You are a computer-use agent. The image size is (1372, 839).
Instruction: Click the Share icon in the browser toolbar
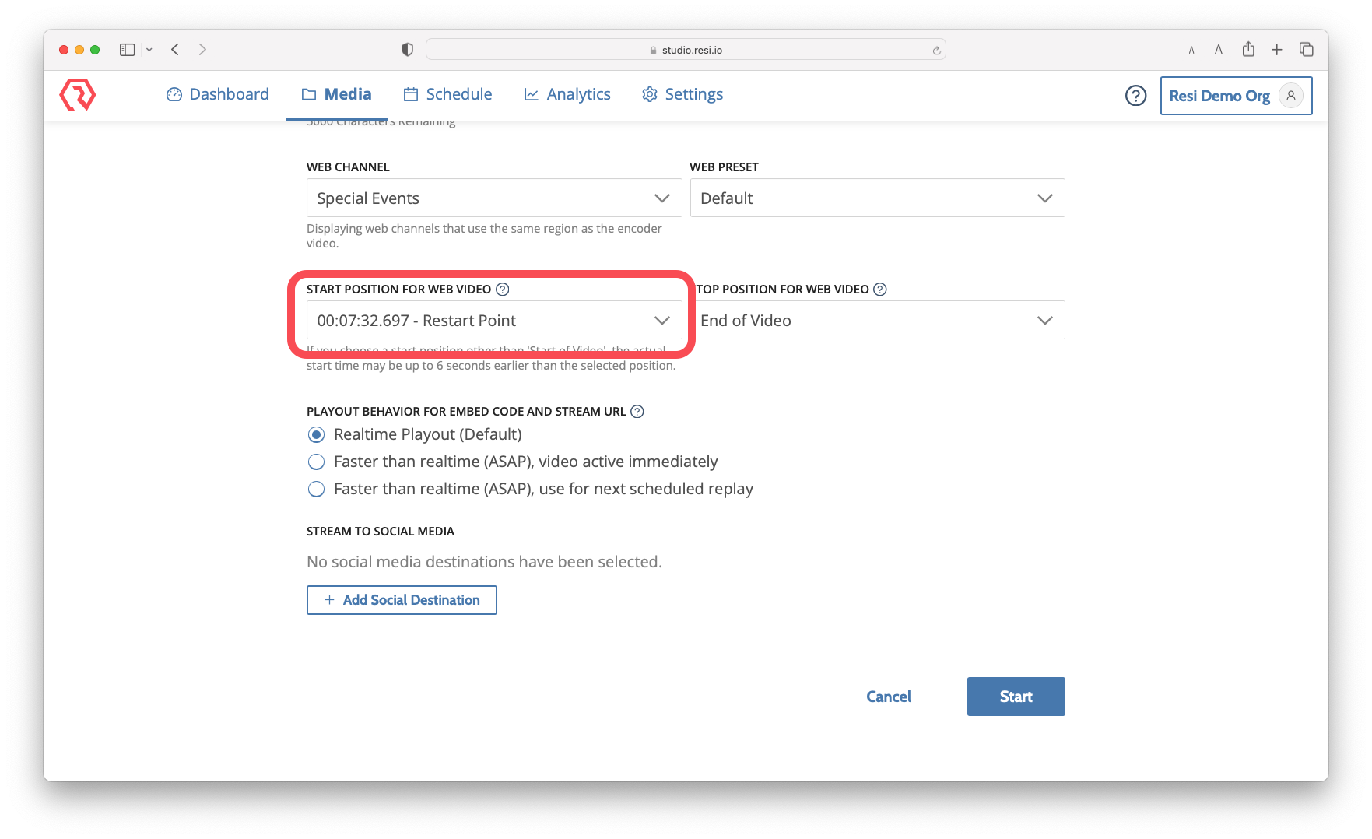[x=1248, y=49]
